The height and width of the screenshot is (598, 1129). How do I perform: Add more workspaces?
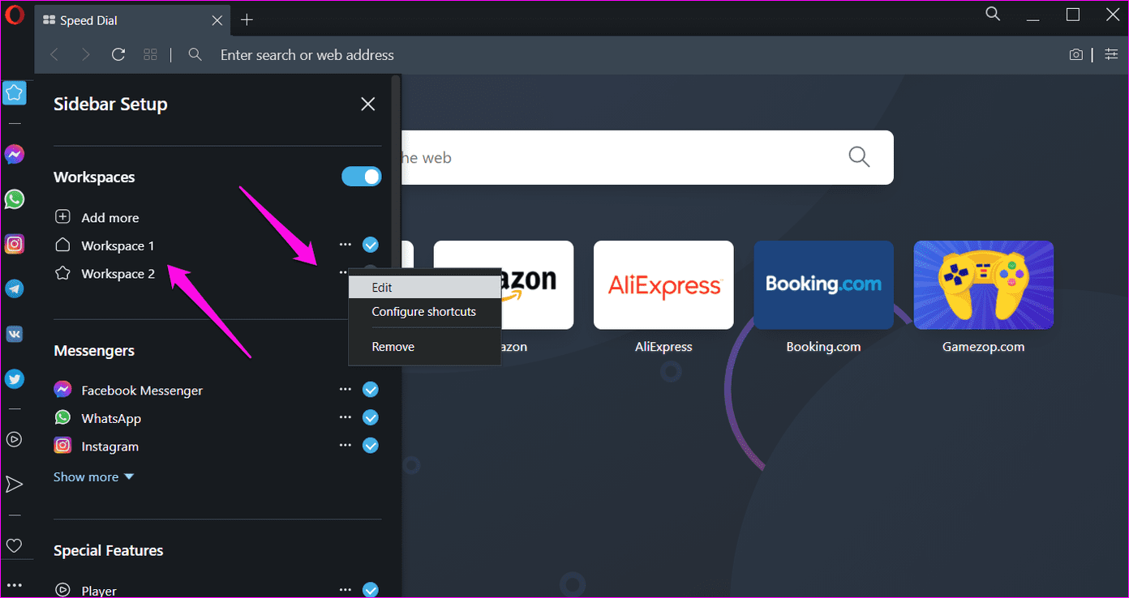tap(97, 217)
